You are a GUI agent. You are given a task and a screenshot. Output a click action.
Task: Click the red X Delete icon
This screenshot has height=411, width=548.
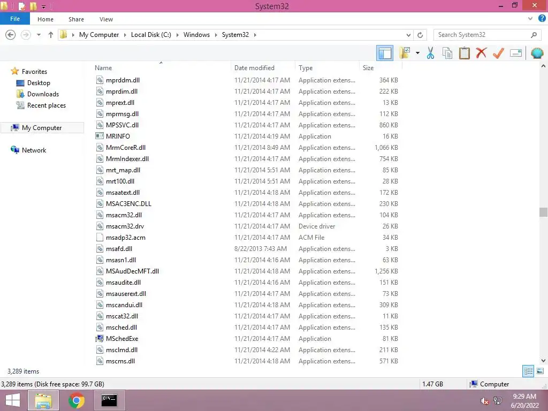(481, 53)
